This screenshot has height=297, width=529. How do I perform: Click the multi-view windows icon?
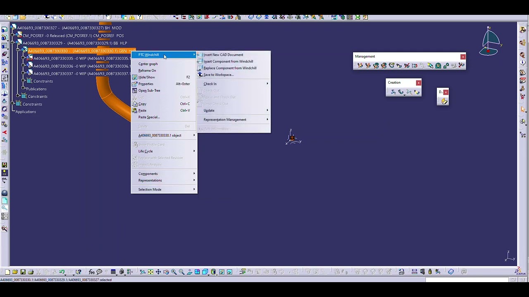[x=198, y=272]
